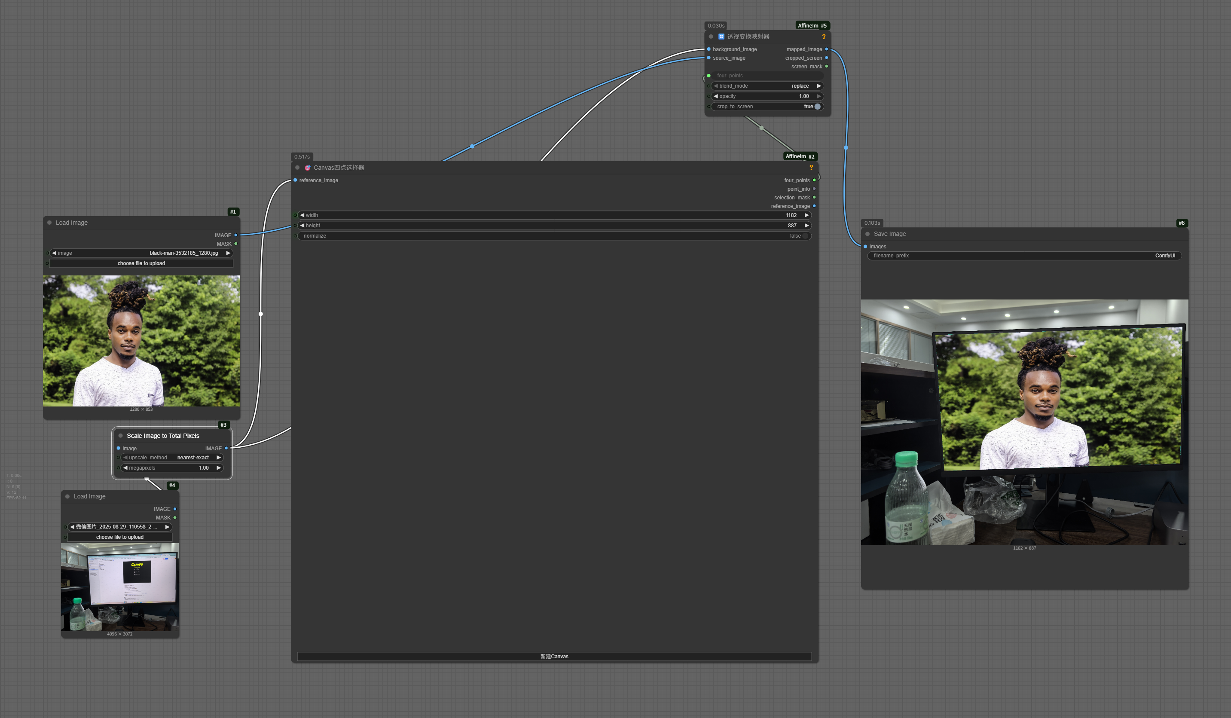Click the MASK output socket of Load Image #4

[x=175, y=518]
